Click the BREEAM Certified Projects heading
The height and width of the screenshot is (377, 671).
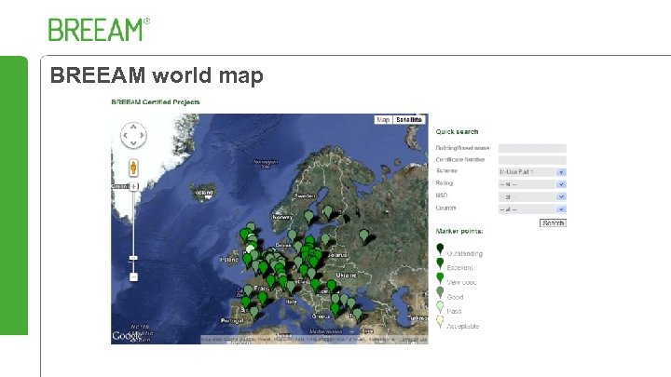156,102
